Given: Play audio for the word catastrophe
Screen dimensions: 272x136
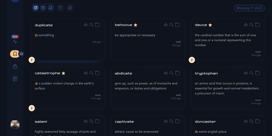Looking at the screenshot, I should click(x=86, y=73).
